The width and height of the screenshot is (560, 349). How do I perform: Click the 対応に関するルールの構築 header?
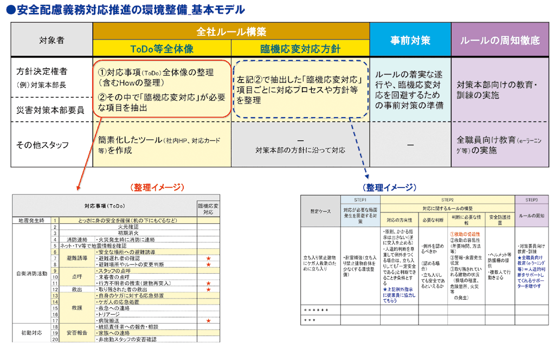(x=447, y=209)
